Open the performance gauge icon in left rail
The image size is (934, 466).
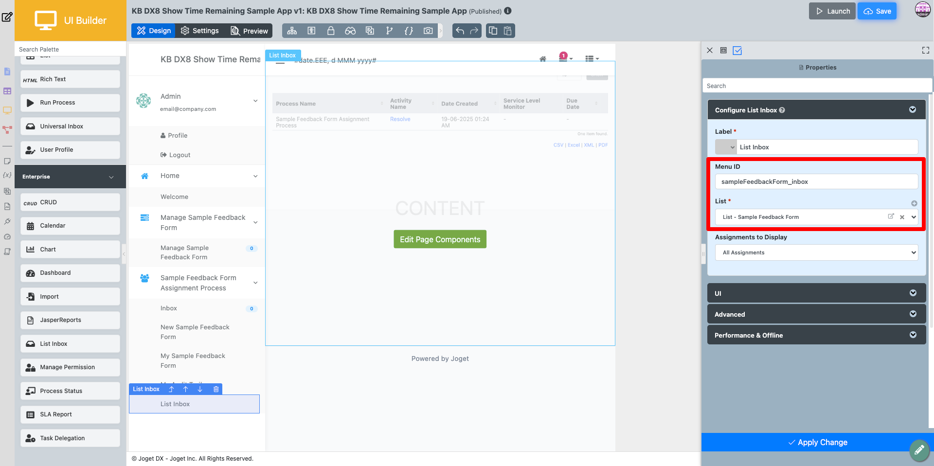point(7,237)
